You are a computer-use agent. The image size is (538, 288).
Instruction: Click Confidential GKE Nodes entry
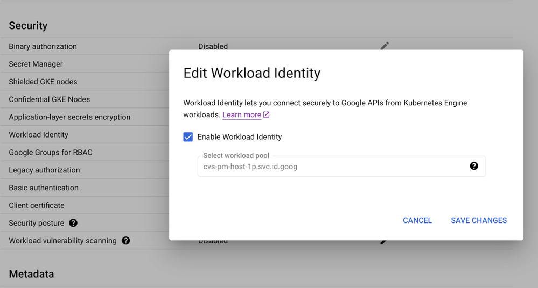pyautogui.click(x=50, y=99)
